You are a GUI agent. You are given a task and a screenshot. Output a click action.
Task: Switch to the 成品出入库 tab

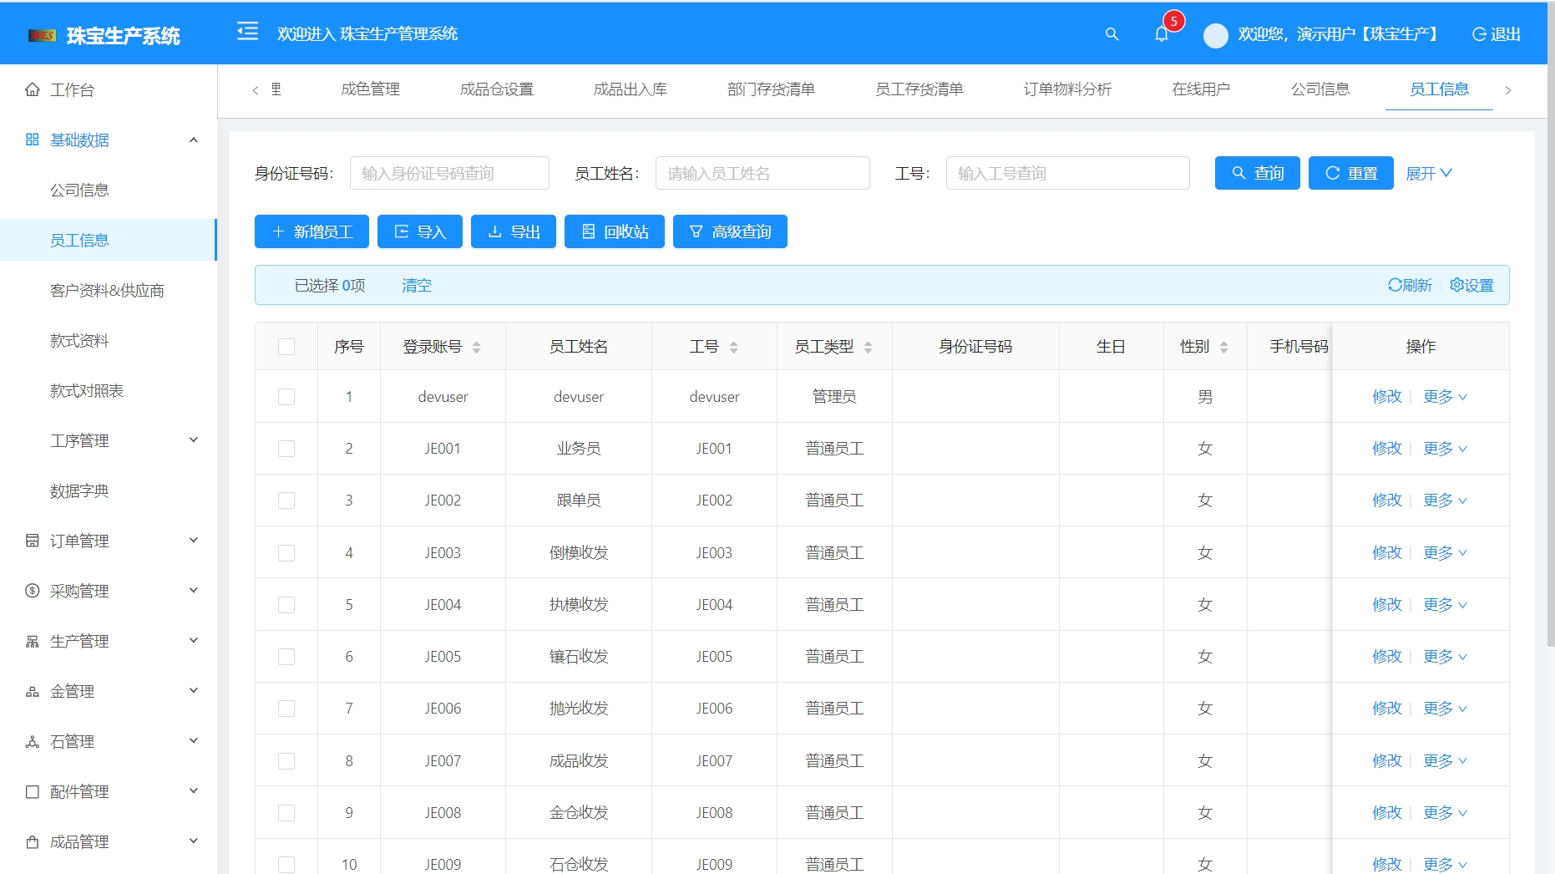tap(630, 89)
